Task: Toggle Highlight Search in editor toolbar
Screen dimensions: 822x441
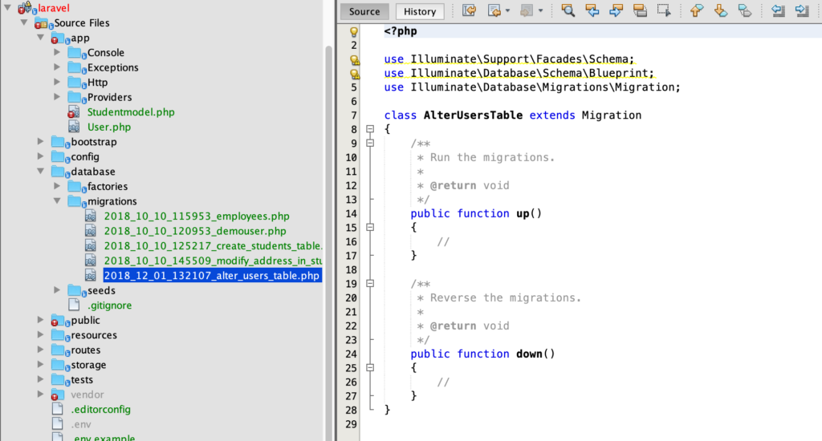Action: [640, 11]
